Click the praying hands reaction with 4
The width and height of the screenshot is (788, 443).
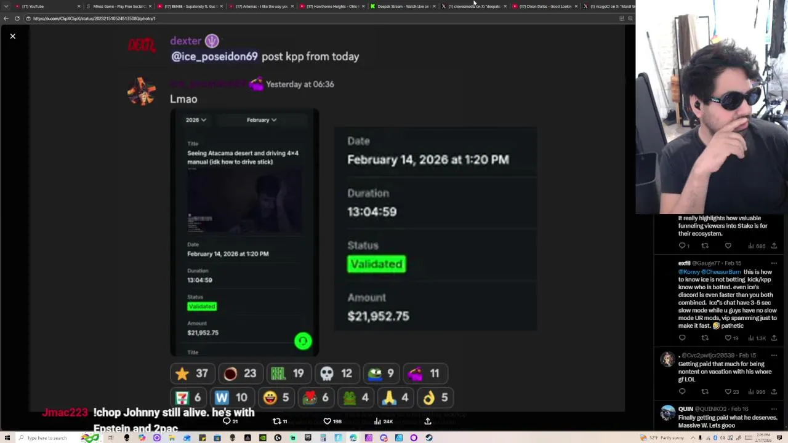pyautogui.click(x=395, y=397)
